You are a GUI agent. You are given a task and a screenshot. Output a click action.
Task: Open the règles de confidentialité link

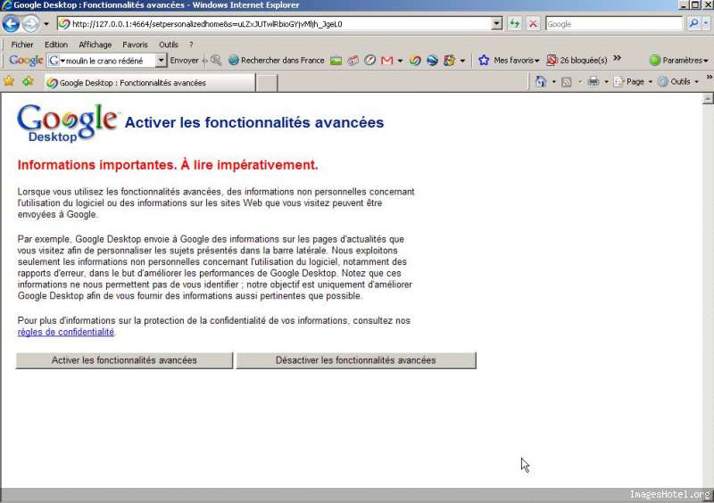coord(66,333)
